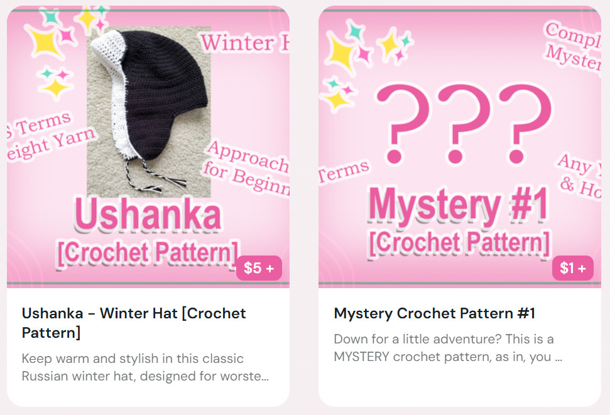
Task: Click '[Crochet Pattern]' text on Ushanka cover
Action: pos(148,253)
